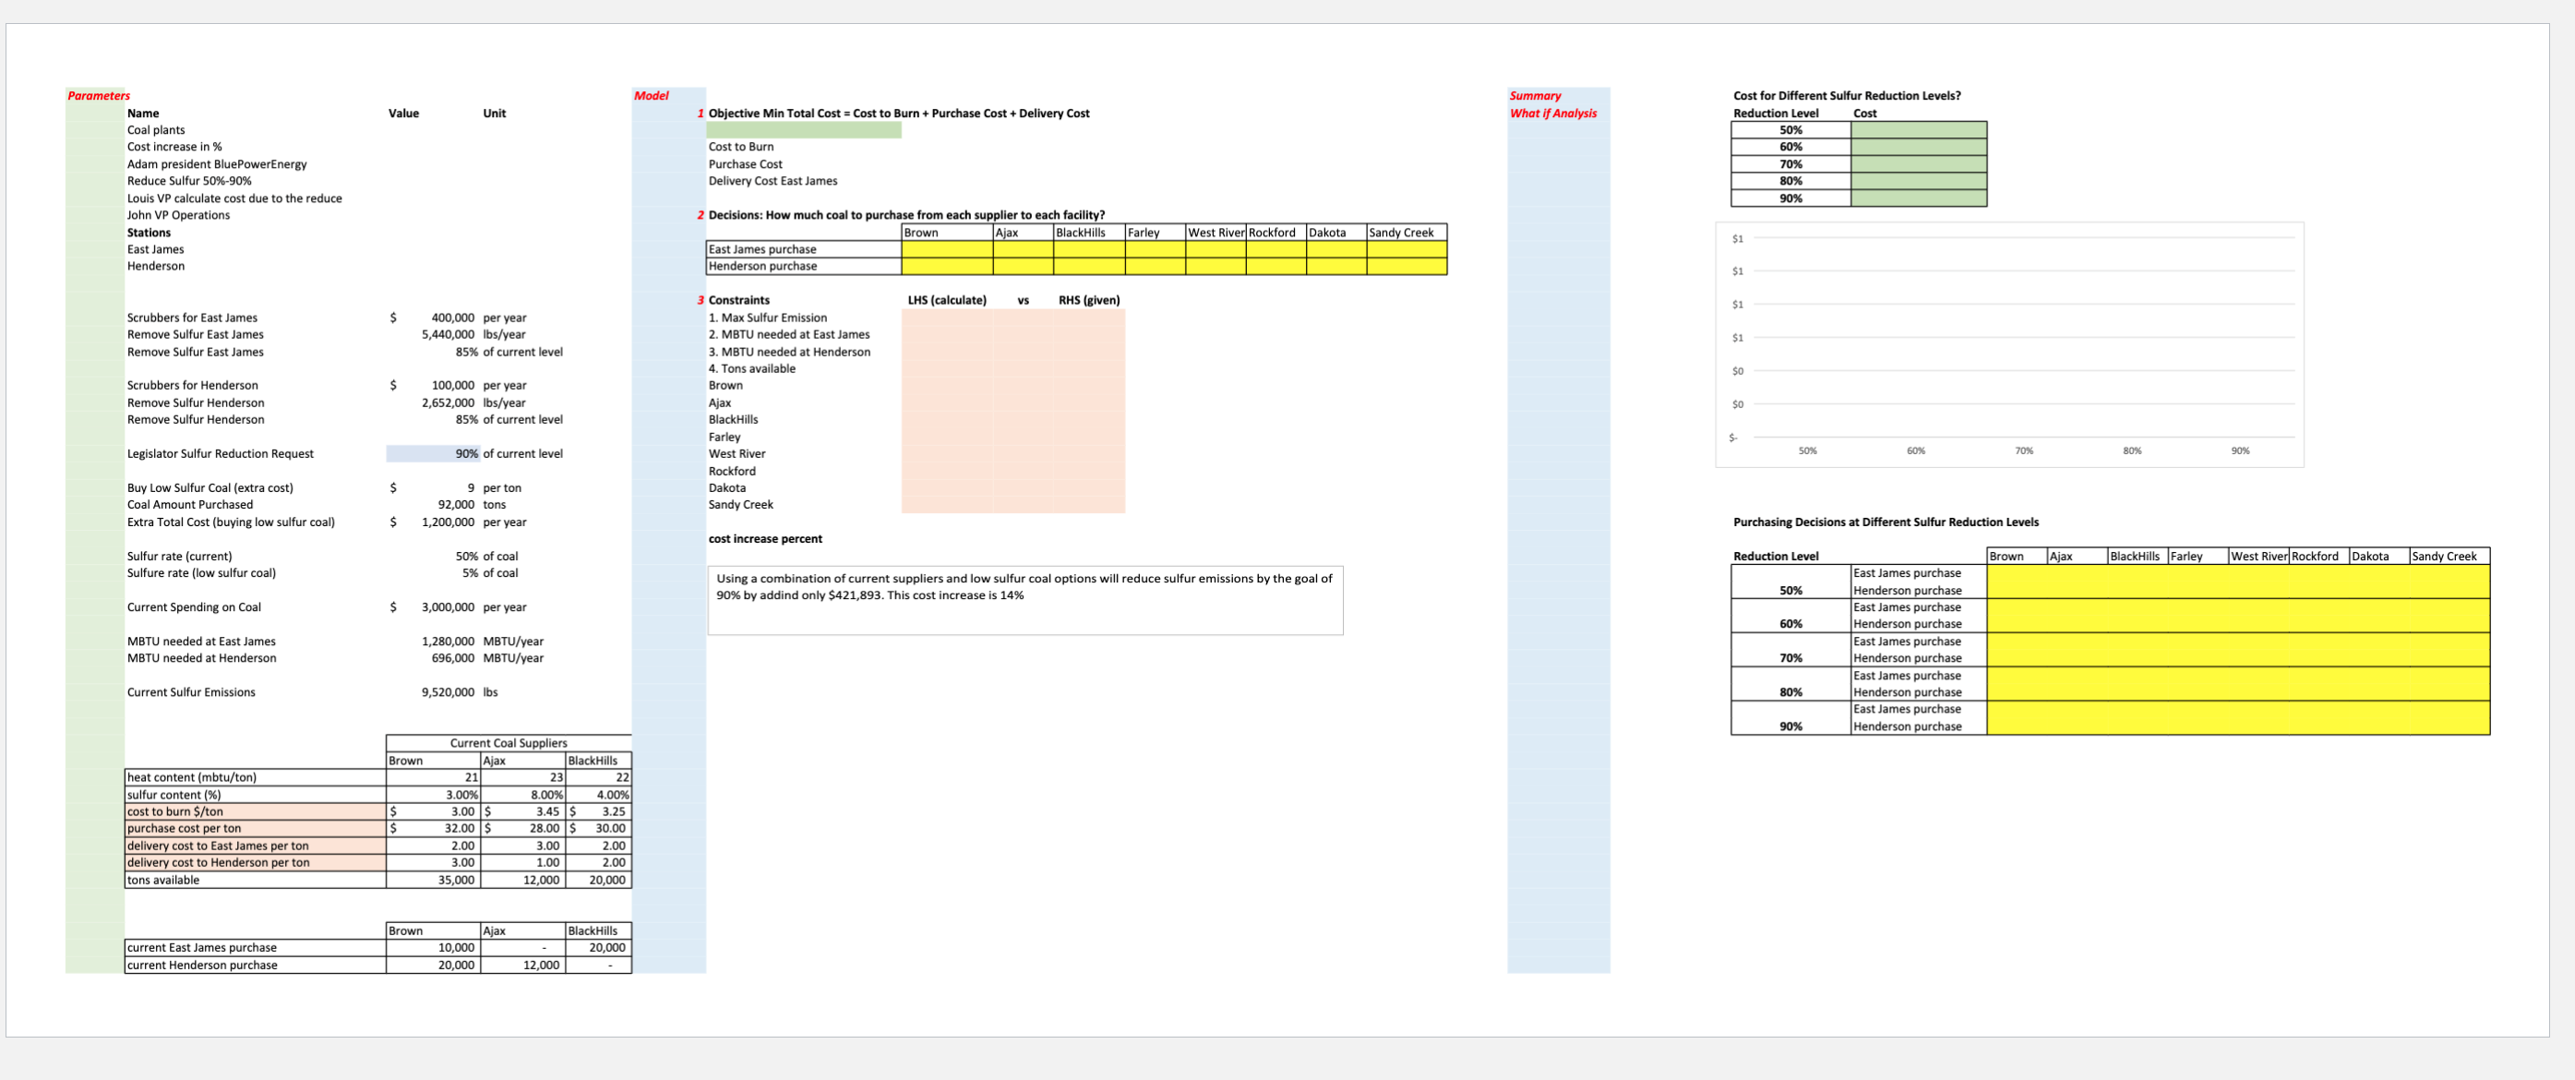Click the 100,000 Henderson scrubber cost
The width and height of the screenshot is (2575, 1080).
(452, 386)
